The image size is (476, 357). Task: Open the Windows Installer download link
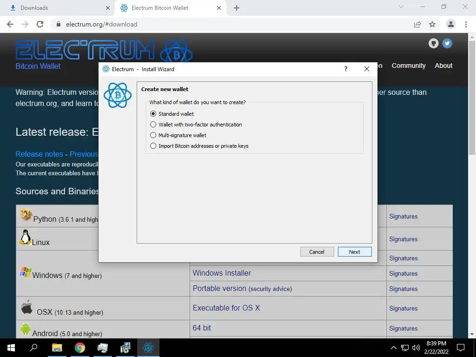[x=222, y=273]
